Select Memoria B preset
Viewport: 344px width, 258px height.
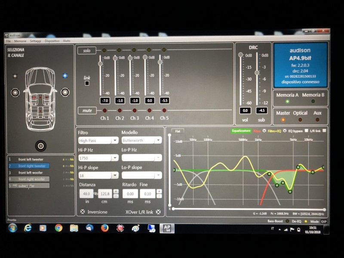point(313,101)
